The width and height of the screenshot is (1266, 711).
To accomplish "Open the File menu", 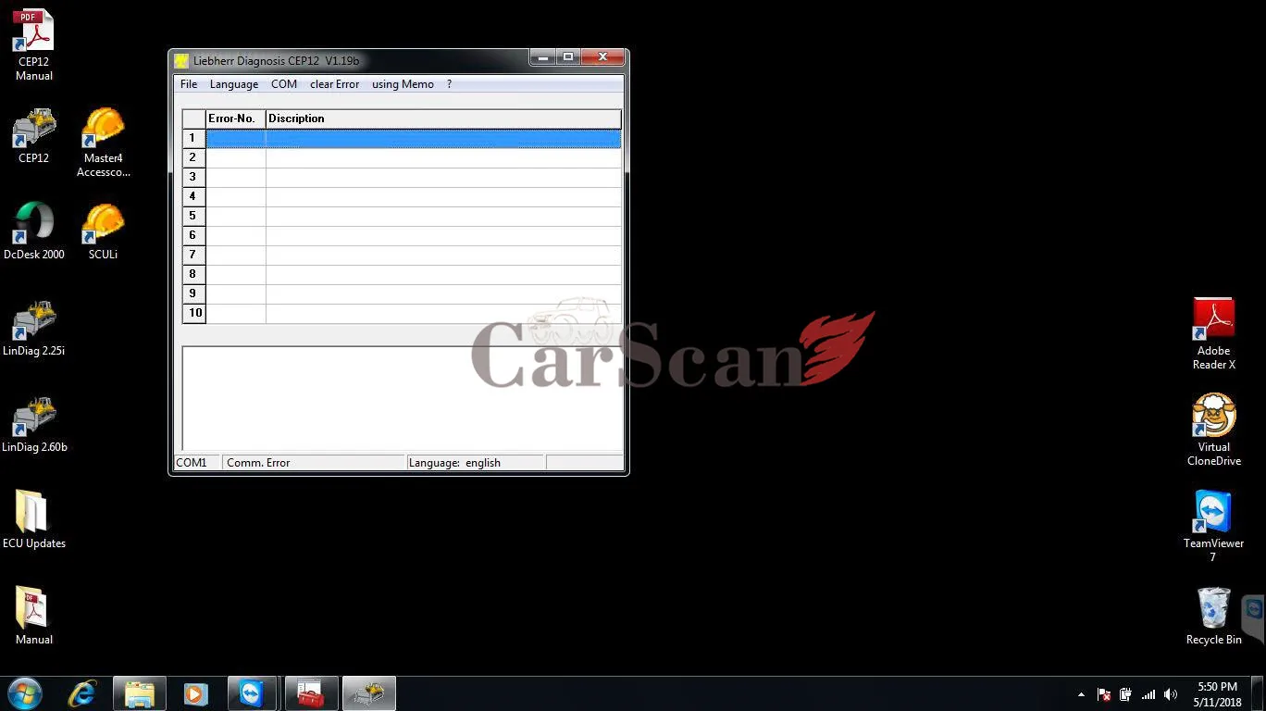I will tap(189, 84).
